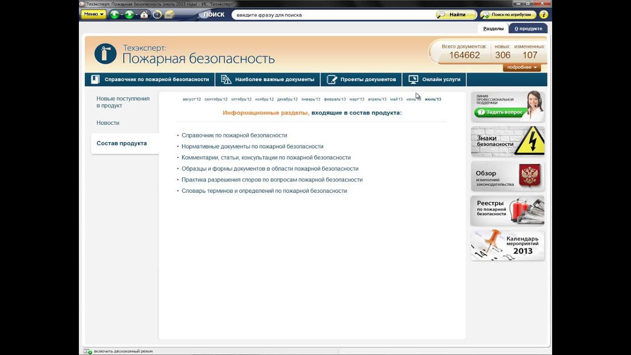Open Образцы и формы документов link
The height and width of the screenshot is (355, 631).
click(270, 169)
